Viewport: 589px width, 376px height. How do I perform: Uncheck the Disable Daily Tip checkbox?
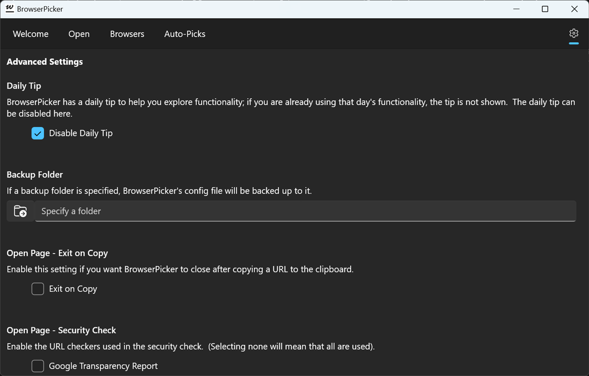(x=38, y=133)
